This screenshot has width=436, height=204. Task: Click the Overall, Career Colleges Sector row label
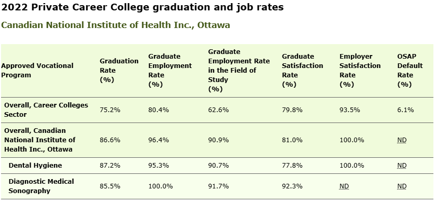[46, 110]
